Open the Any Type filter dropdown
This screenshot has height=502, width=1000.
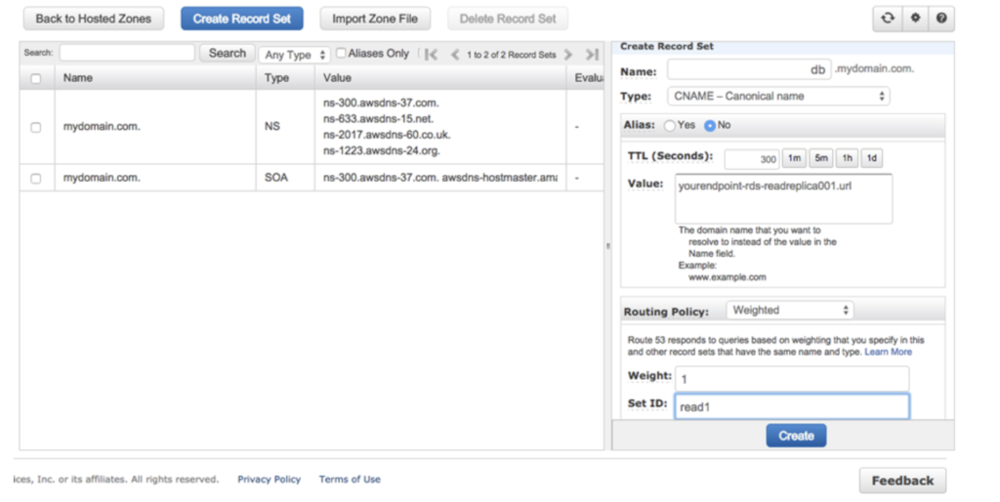(295, 55)
